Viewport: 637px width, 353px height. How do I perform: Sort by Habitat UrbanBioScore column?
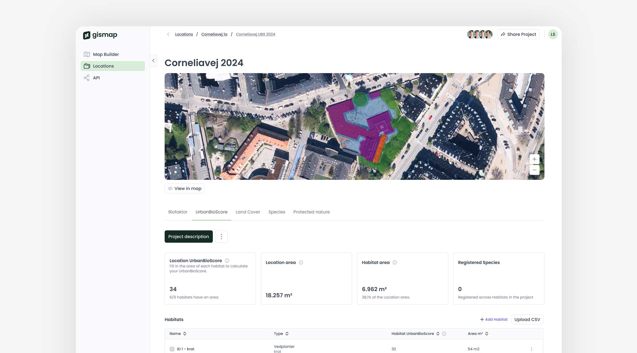[438, 334]
